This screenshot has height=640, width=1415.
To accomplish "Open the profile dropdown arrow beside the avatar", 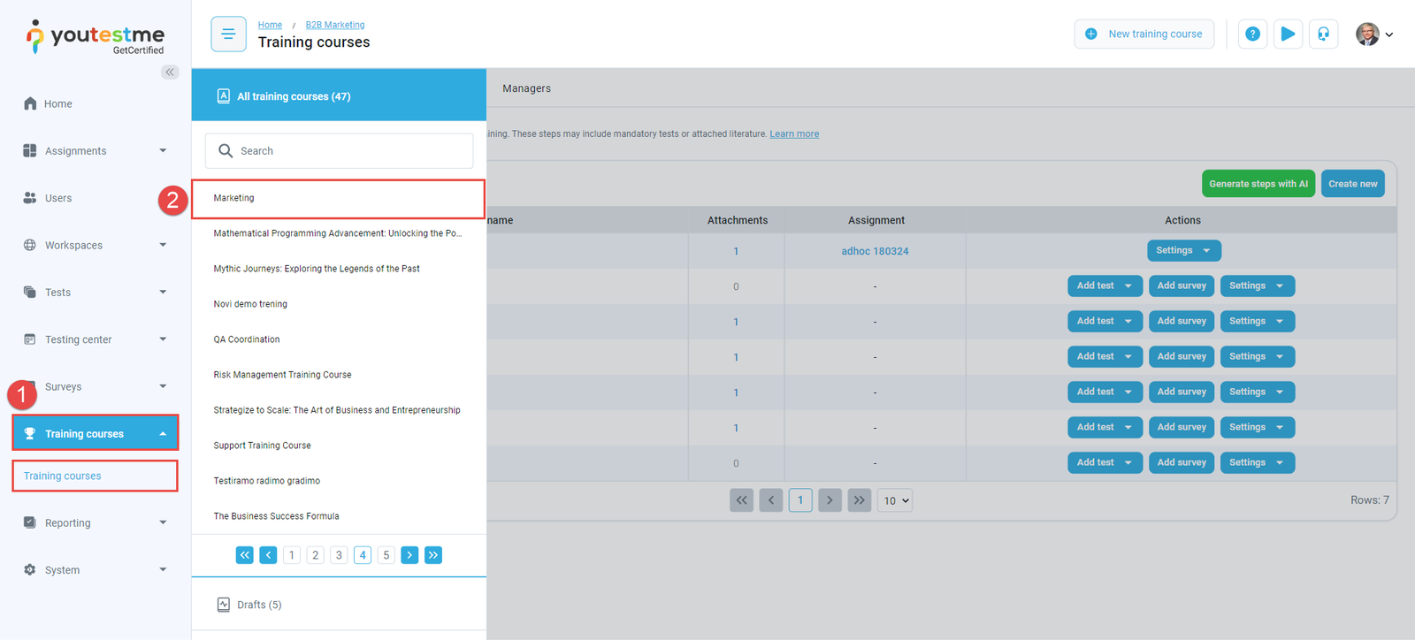I will [x=1389, y=34].
